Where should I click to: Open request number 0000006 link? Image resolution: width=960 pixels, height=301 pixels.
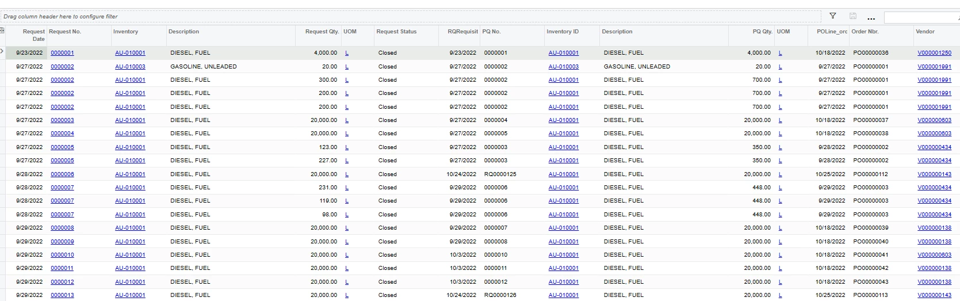(62, 174)
